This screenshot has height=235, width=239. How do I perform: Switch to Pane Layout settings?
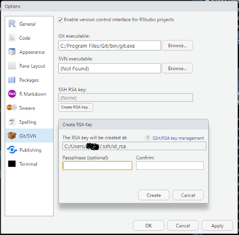coord(32,66)
